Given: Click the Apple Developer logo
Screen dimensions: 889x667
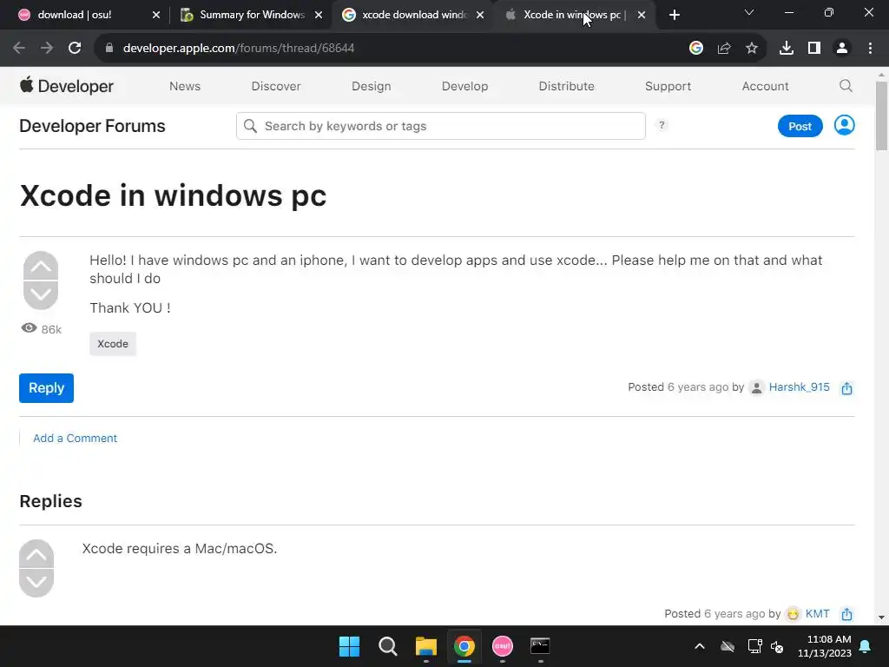Looking at the screenshot, I should pos(66,86).
